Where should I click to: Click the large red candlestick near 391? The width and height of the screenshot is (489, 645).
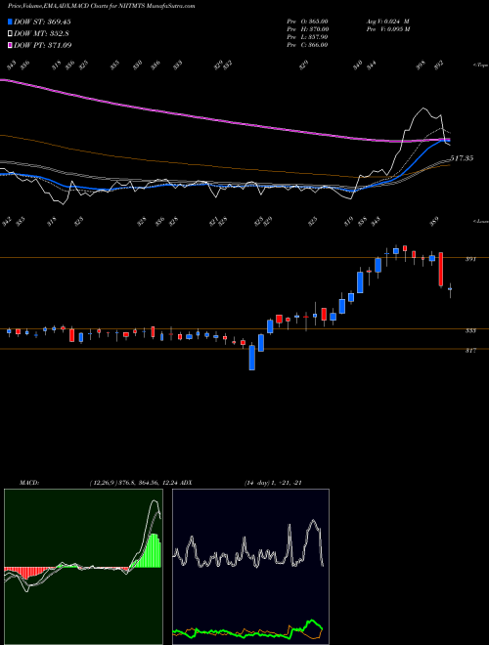coord(441,270)
